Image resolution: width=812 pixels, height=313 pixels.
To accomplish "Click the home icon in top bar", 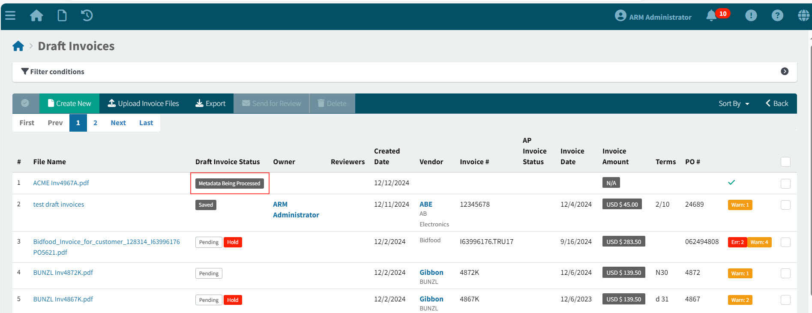I will (36, 16).
